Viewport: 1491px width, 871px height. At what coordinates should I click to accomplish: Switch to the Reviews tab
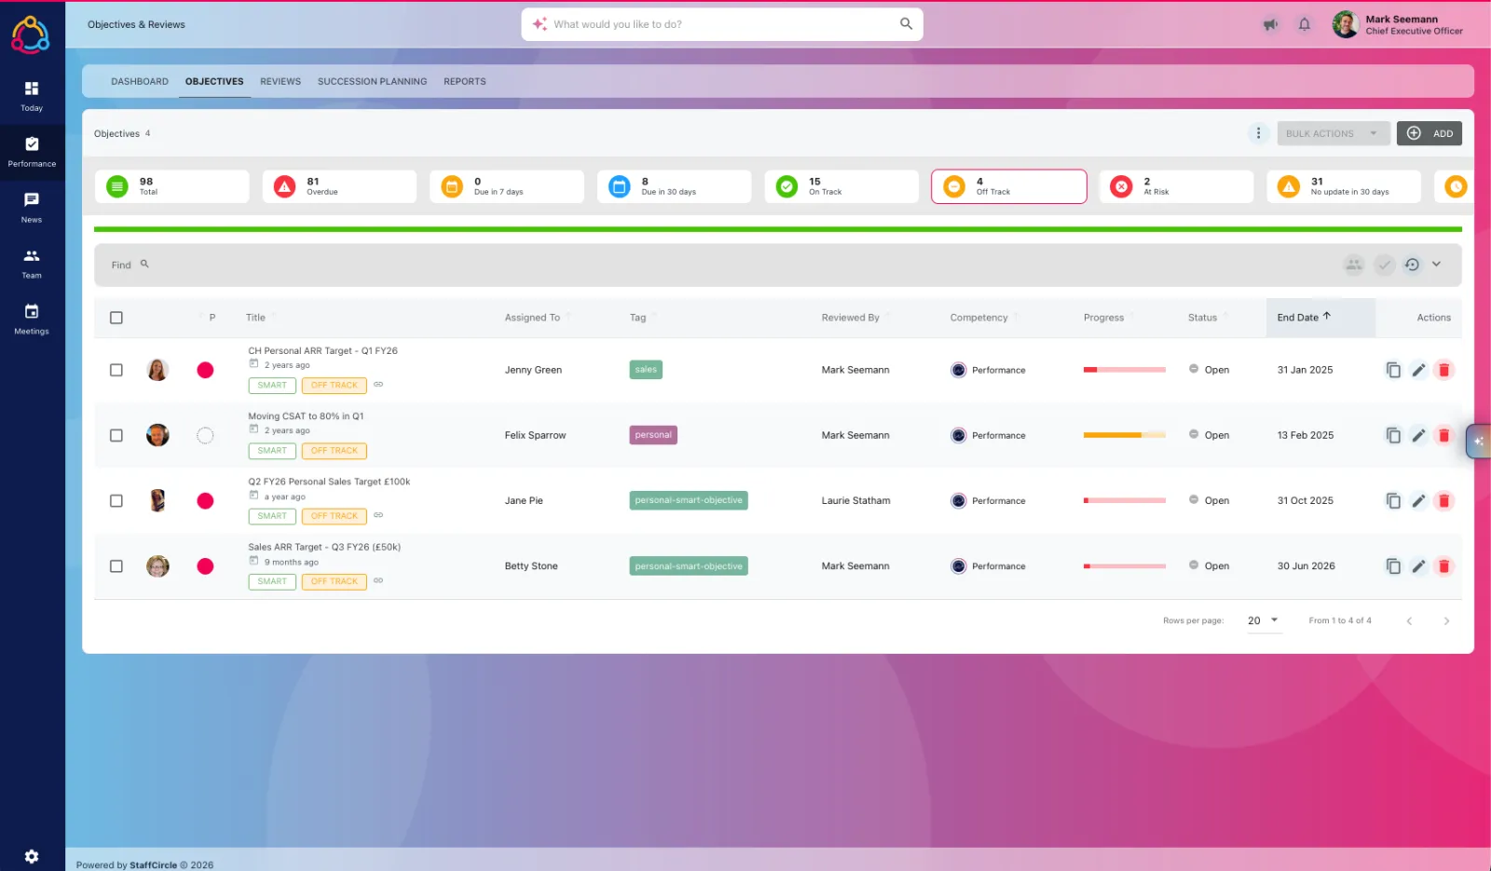coord(280,81)
